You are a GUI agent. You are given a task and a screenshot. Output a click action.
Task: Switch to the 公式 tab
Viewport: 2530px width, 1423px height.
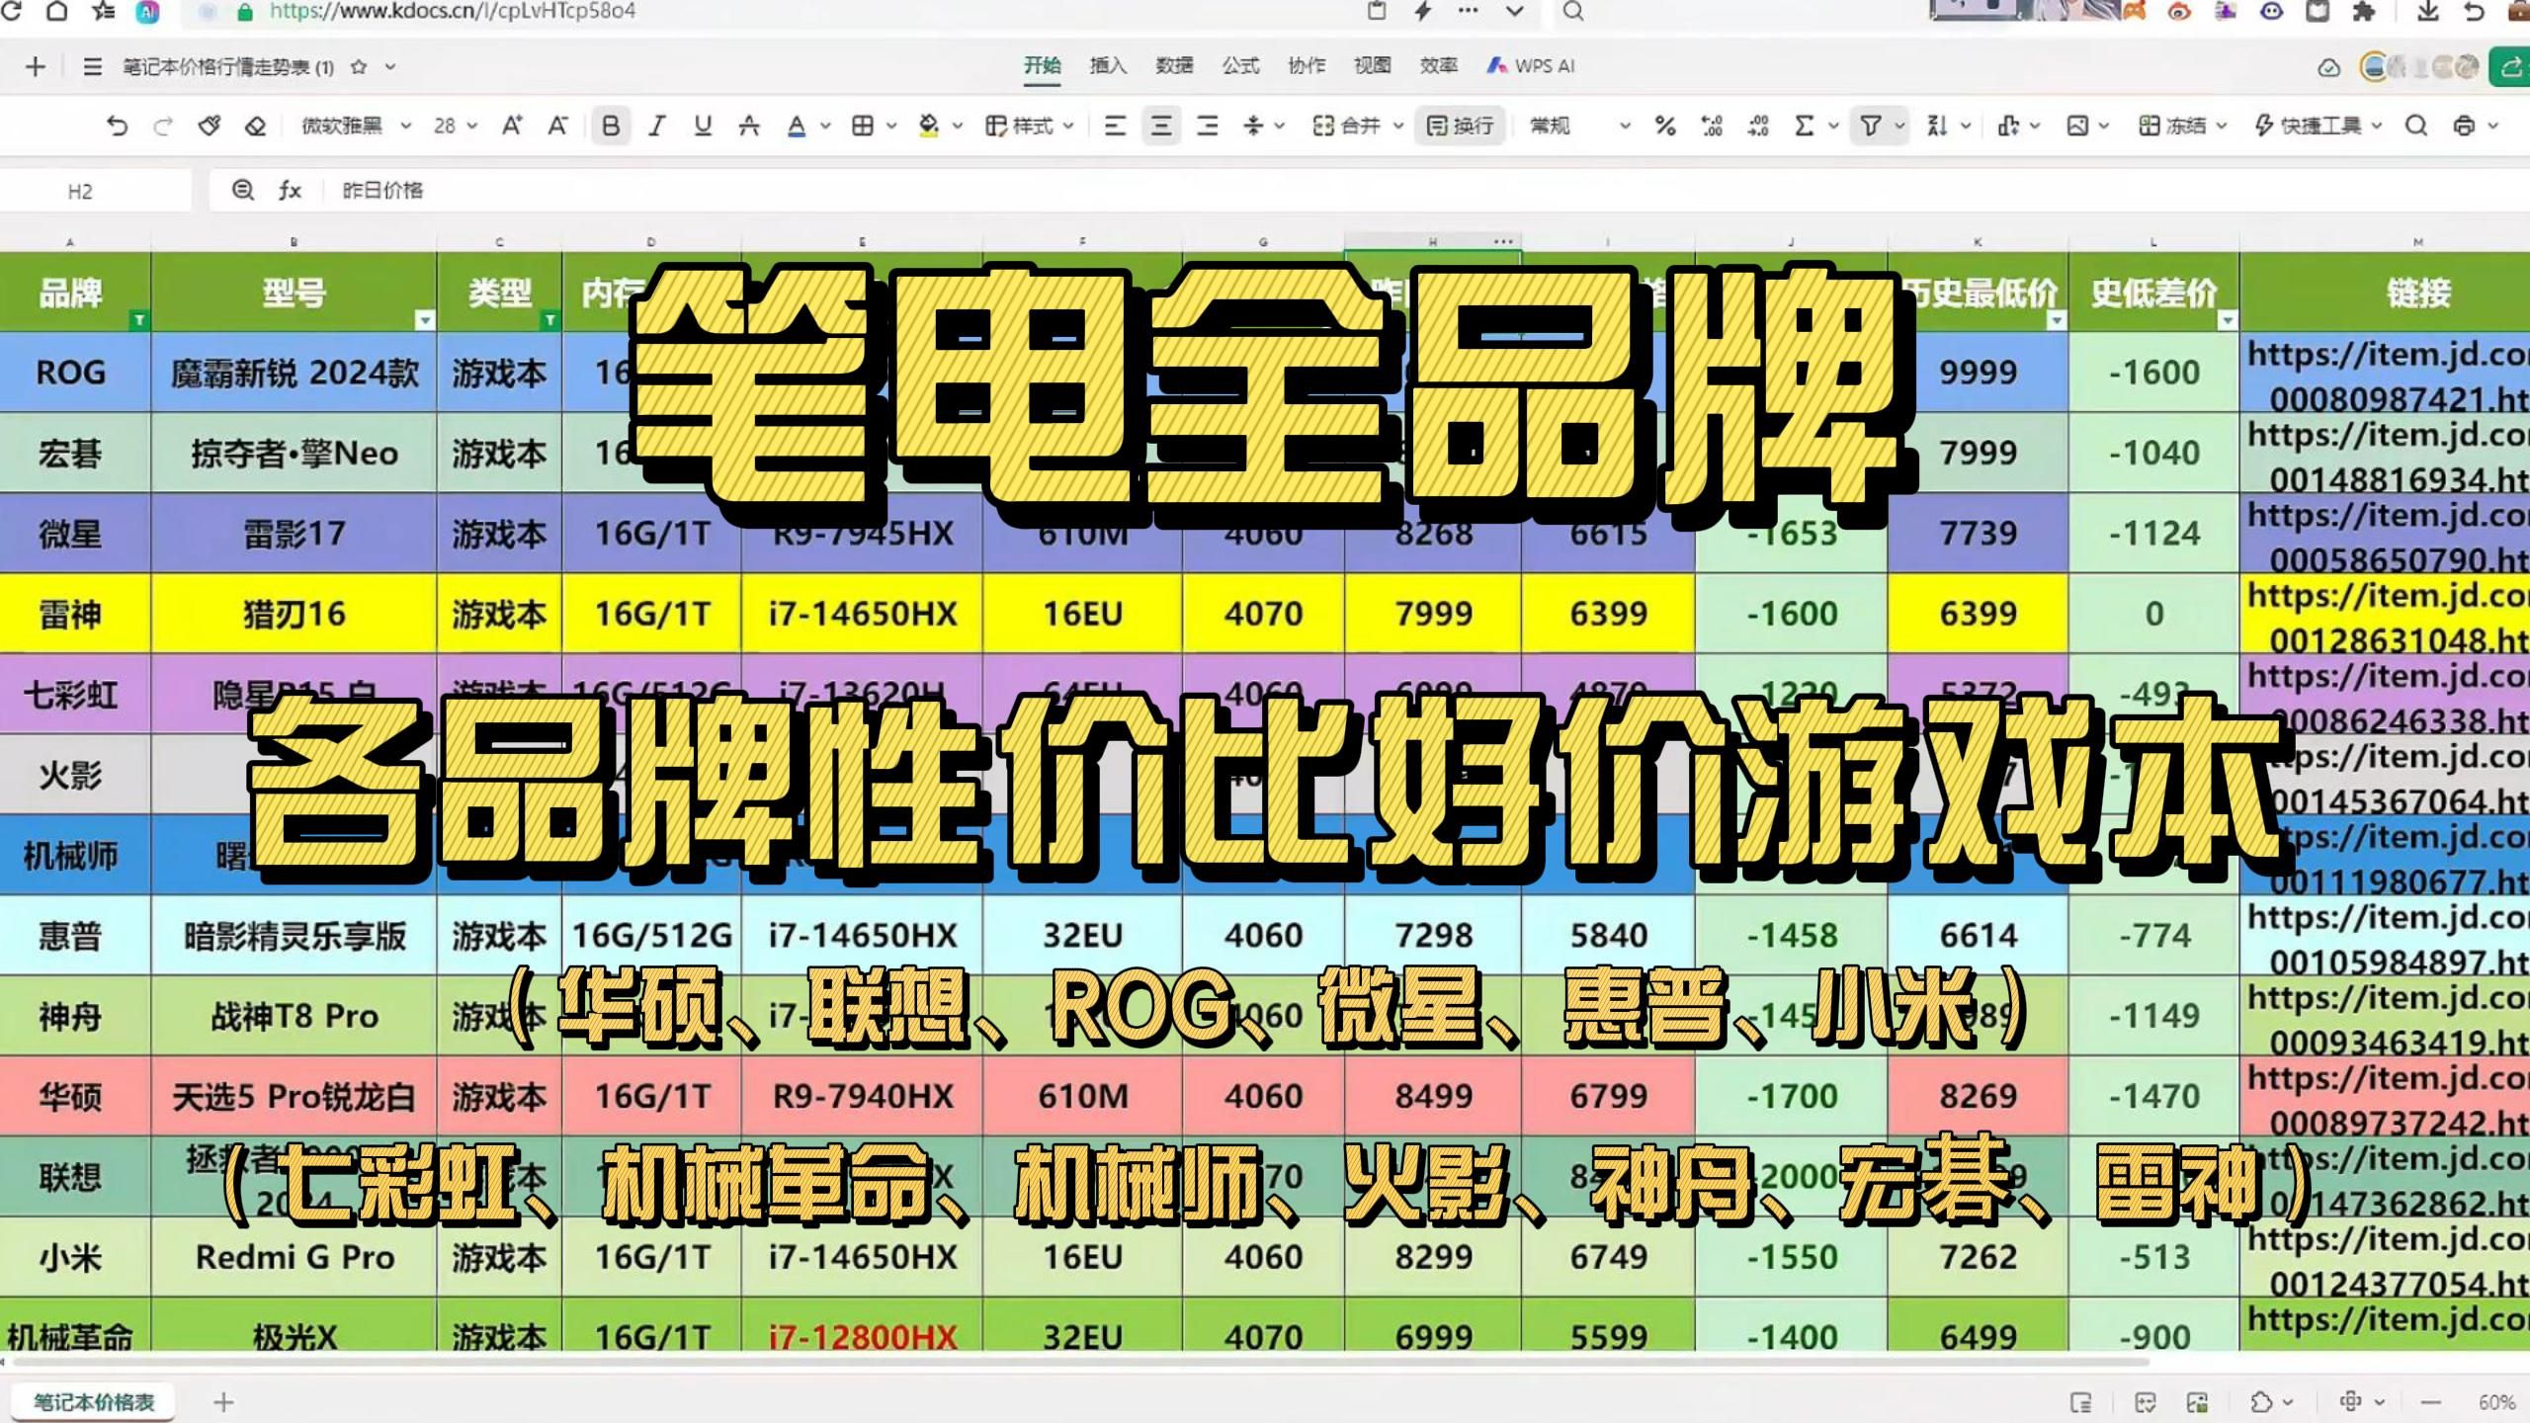(x=1240, y=65)
